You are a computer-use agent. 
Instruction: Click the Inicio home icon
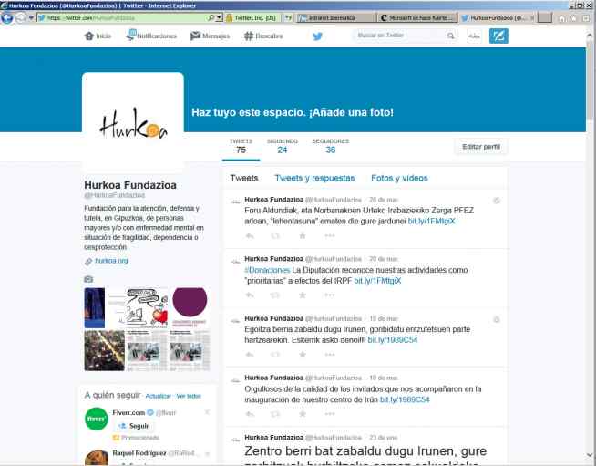pyautogui.click(x=89, y=36)
